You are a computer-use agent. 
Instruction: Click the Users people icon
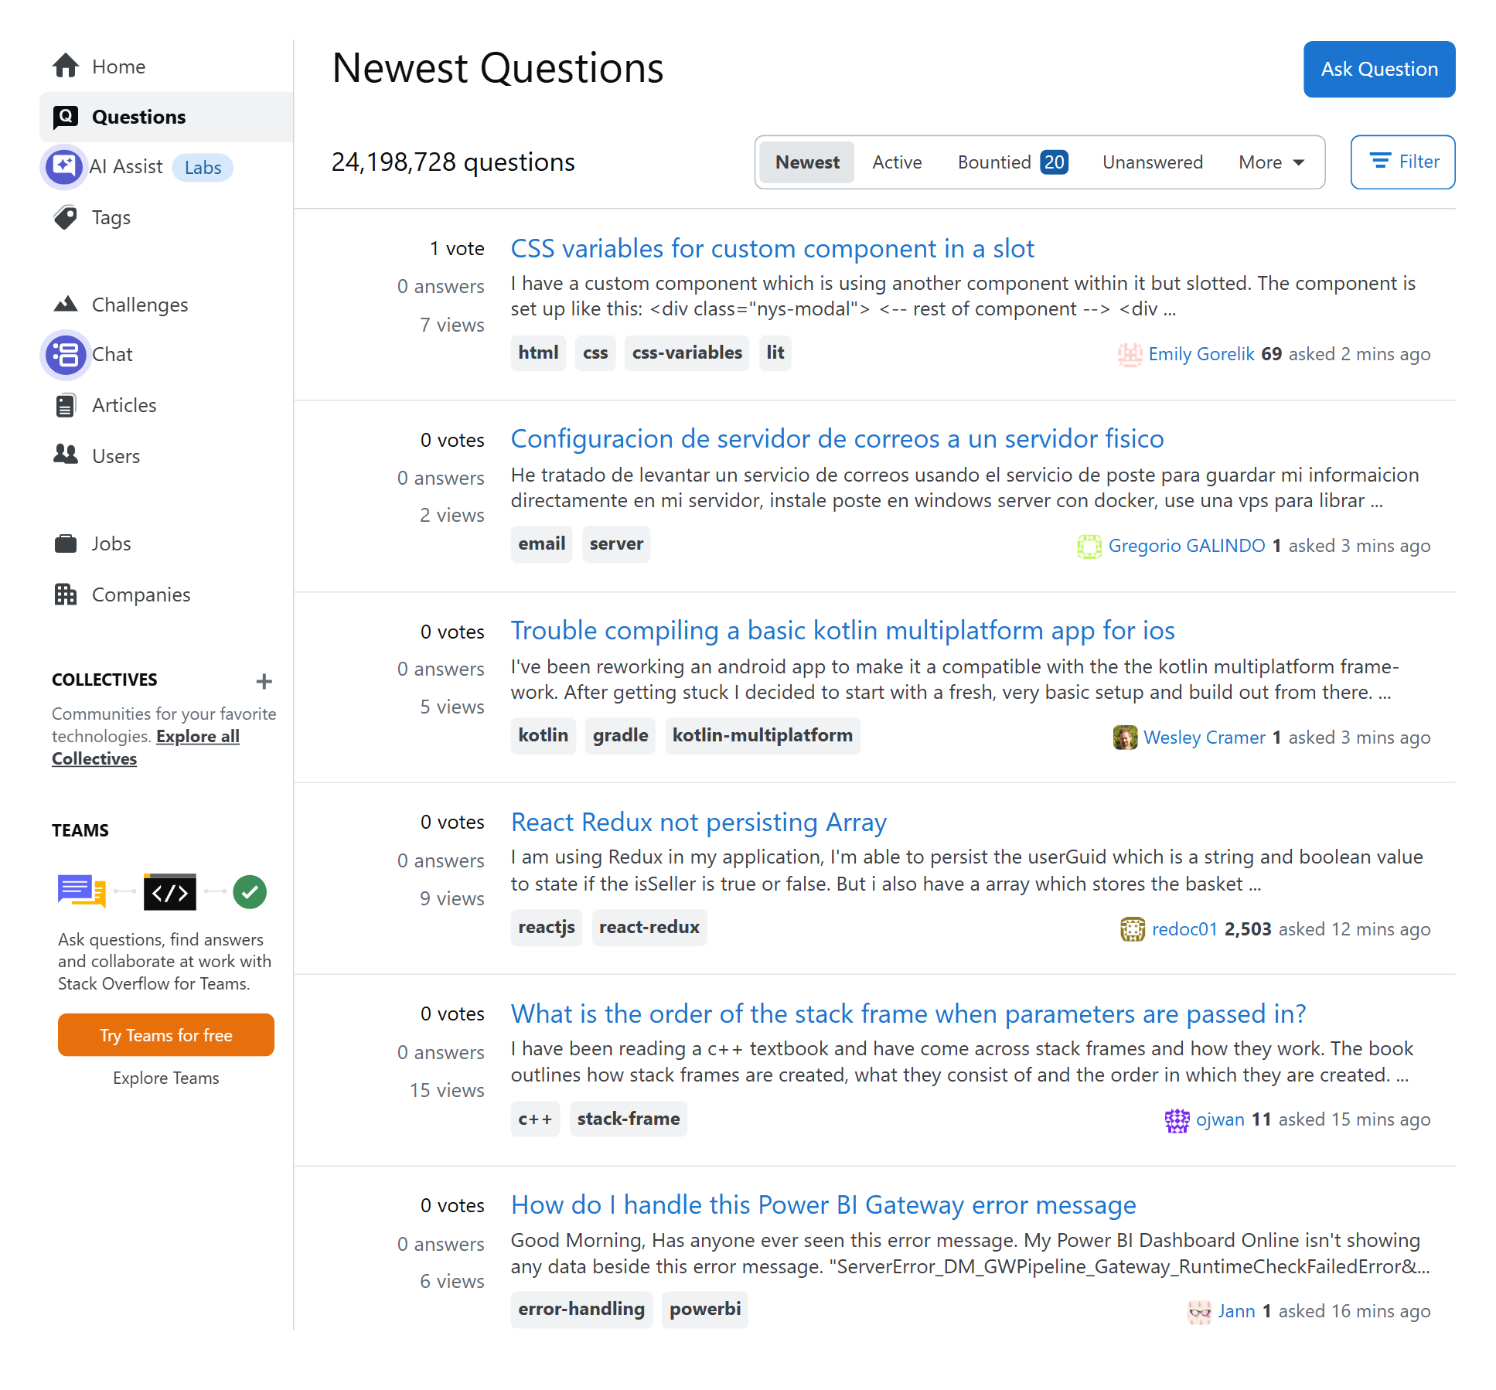(66, 455)
